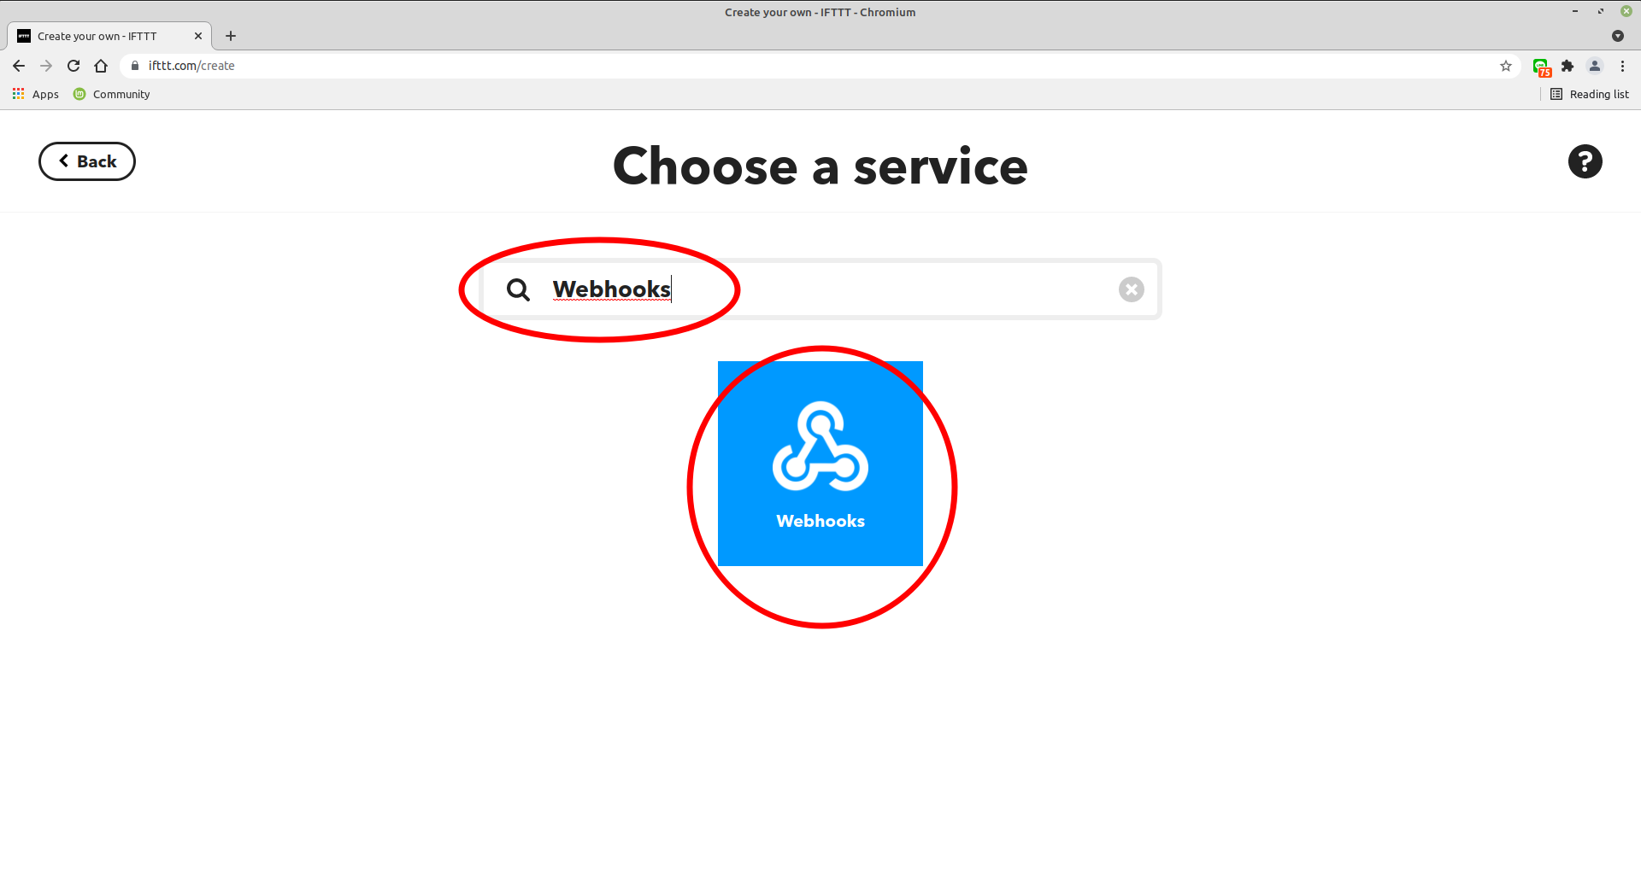Open the Chromium profile avatar icon
Image resolution: width=1641 pixels, height=888 pixels.
click(x=1595, y=66)
